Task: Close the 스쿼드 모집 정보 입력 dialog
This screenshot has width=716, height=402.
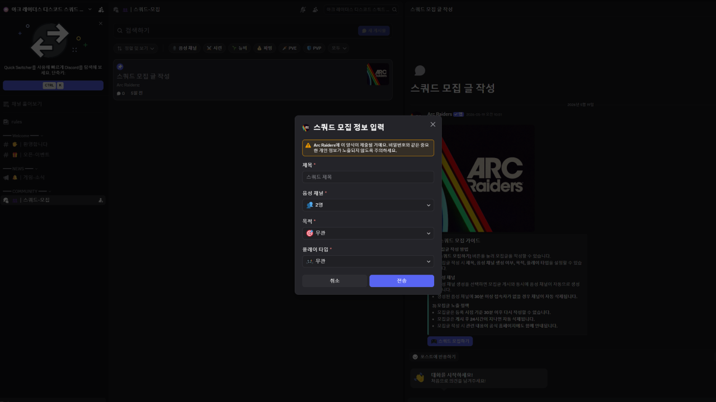Action: pyautogui.click(x=432, y=125)
